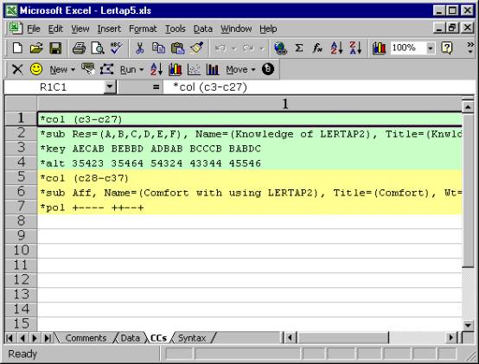
Task: Expand the Redo history dropdown arrow
Action: click(262, 48)
